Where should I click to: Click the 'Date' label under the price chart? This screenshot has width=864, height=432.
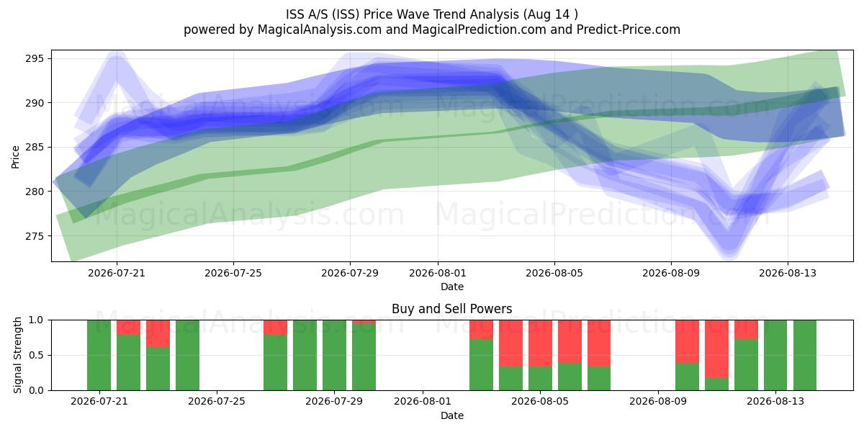[452, 287]
